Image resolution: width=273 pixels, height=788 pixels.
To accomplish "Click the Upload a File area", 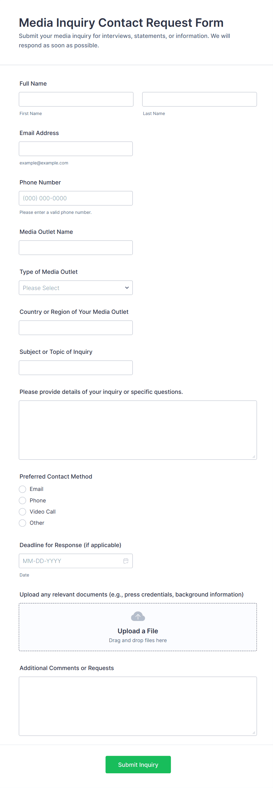I will point(138,631).
